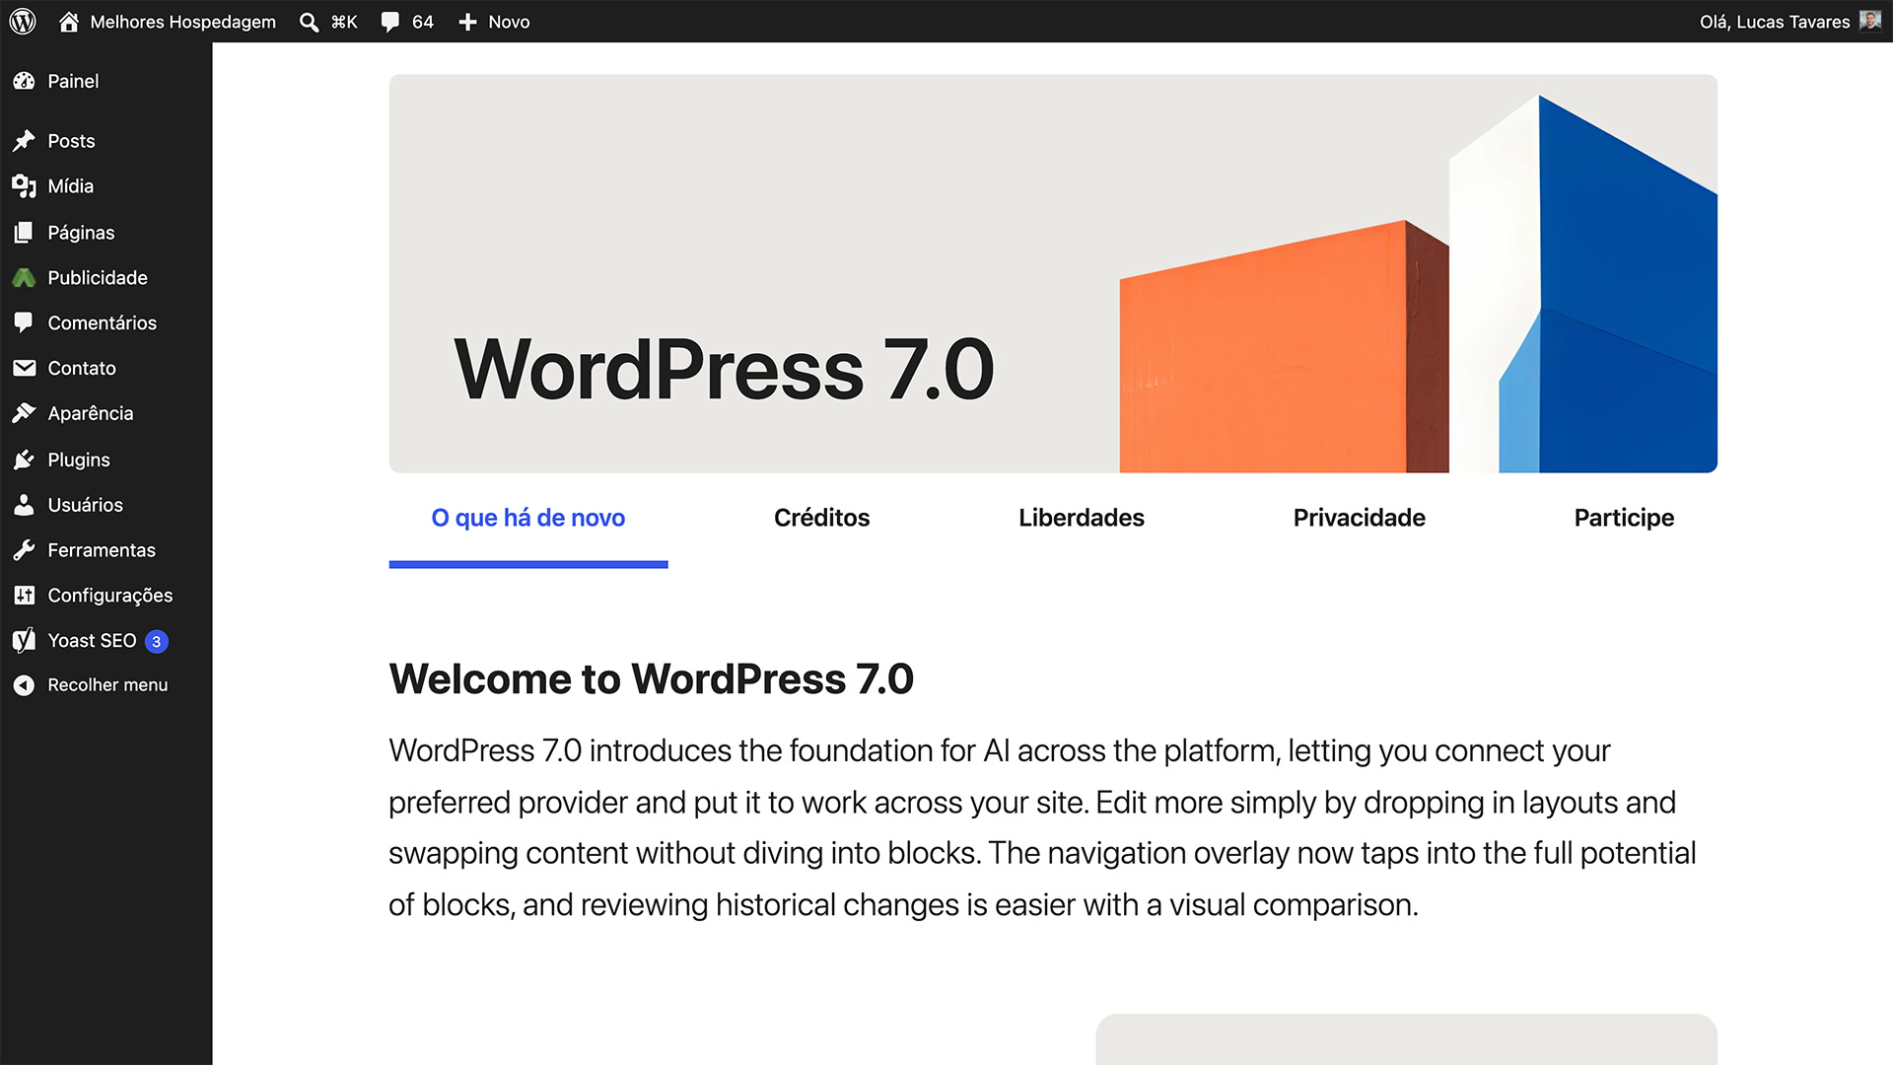This screenshot has height=1065, width=1893.
Task: Switch to the Privacidade tab
Action: [x=1359, y=519]
